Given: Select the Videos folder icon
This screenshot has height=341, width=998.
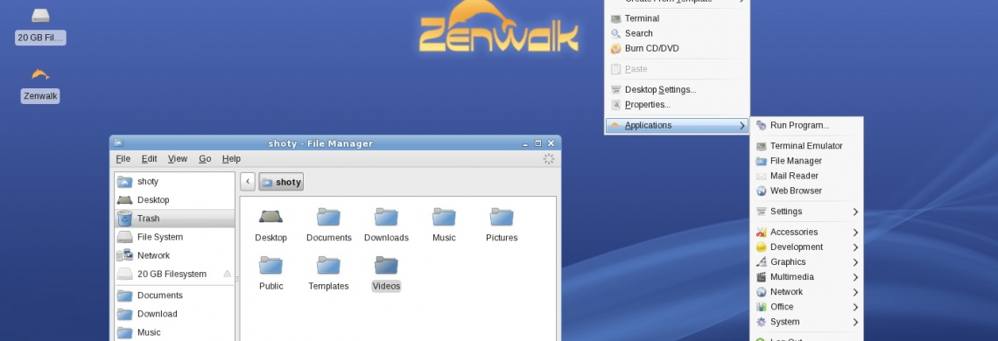Looking at the screenshot, I should pos(386,265).
